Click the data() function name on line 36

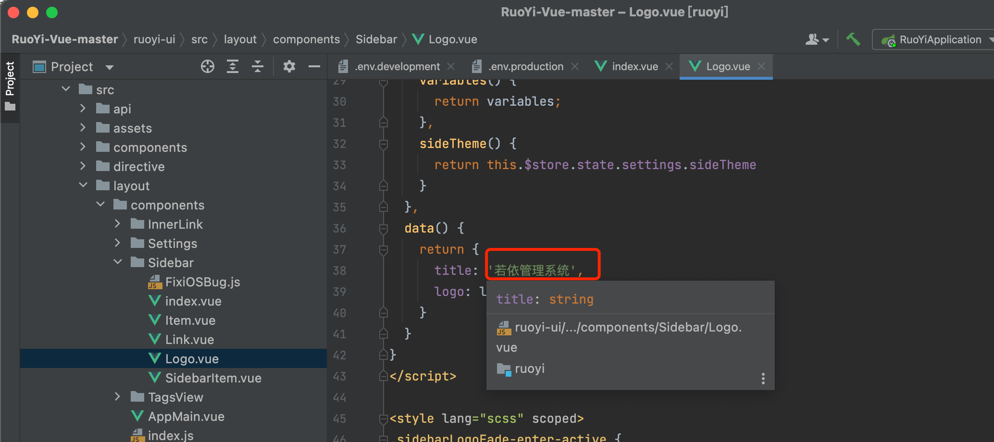(x=419, y=228)
